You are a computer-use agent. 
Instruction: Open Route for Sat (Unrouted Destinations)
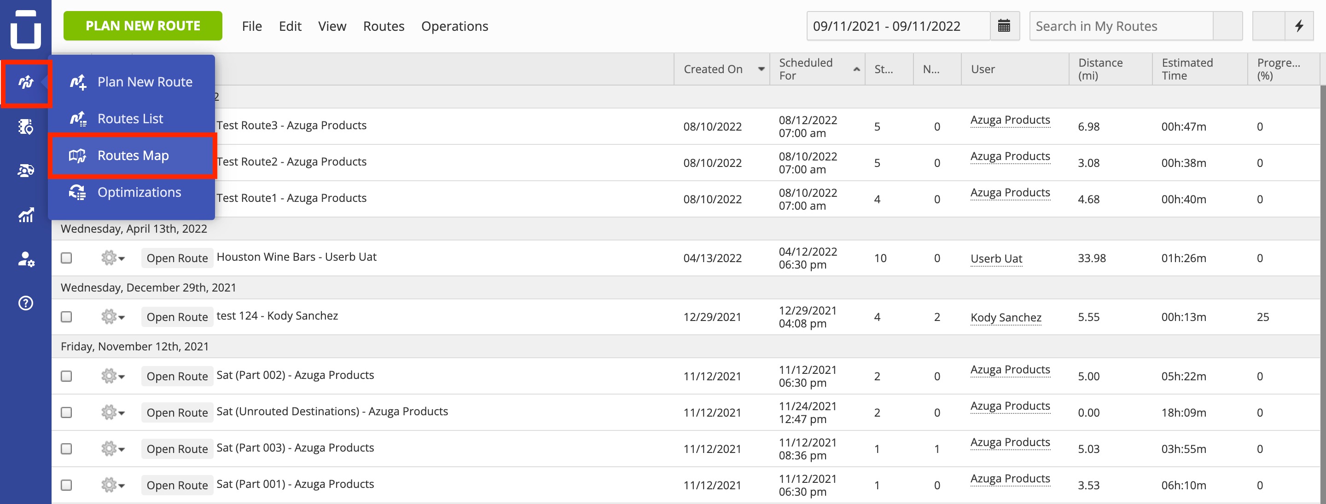[x=177, y=412]
